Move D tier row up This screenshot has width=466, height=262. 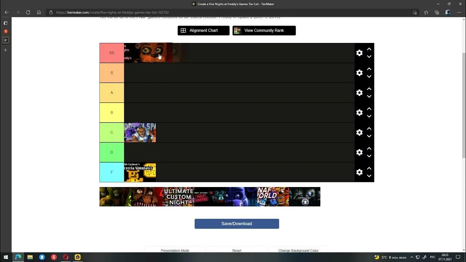click(369, 148)
